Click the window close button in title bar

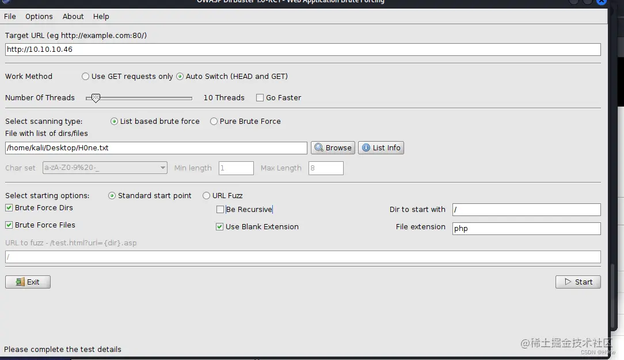pos(602,2)
